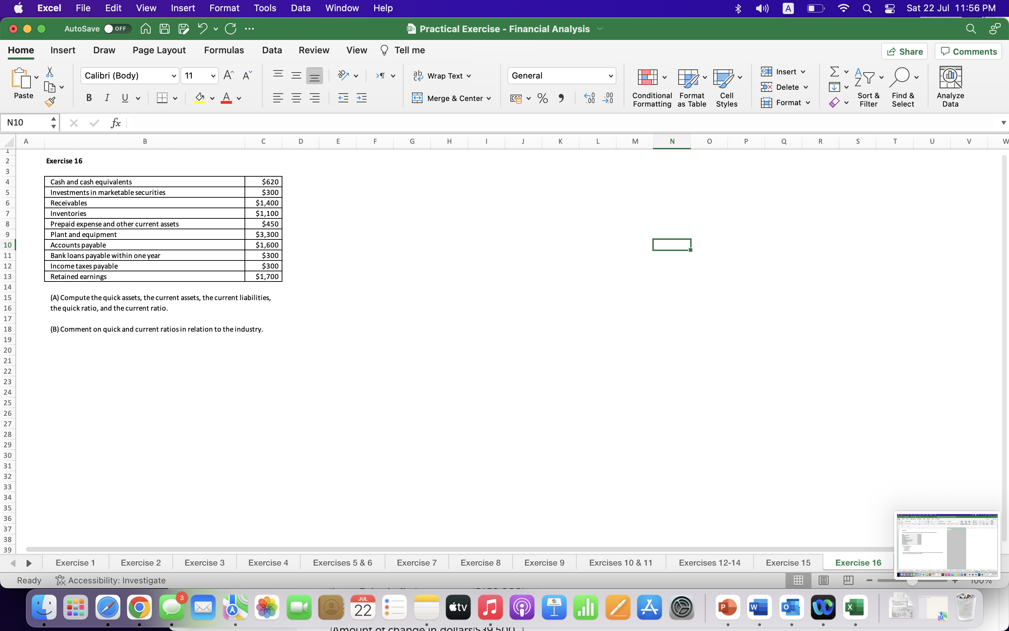This screenshot has width=1009, height=631.
Task: Click the Increase Font Size icon
Action: pos(228,75)
